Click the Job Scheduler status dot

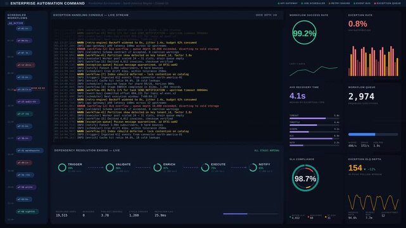302,3
